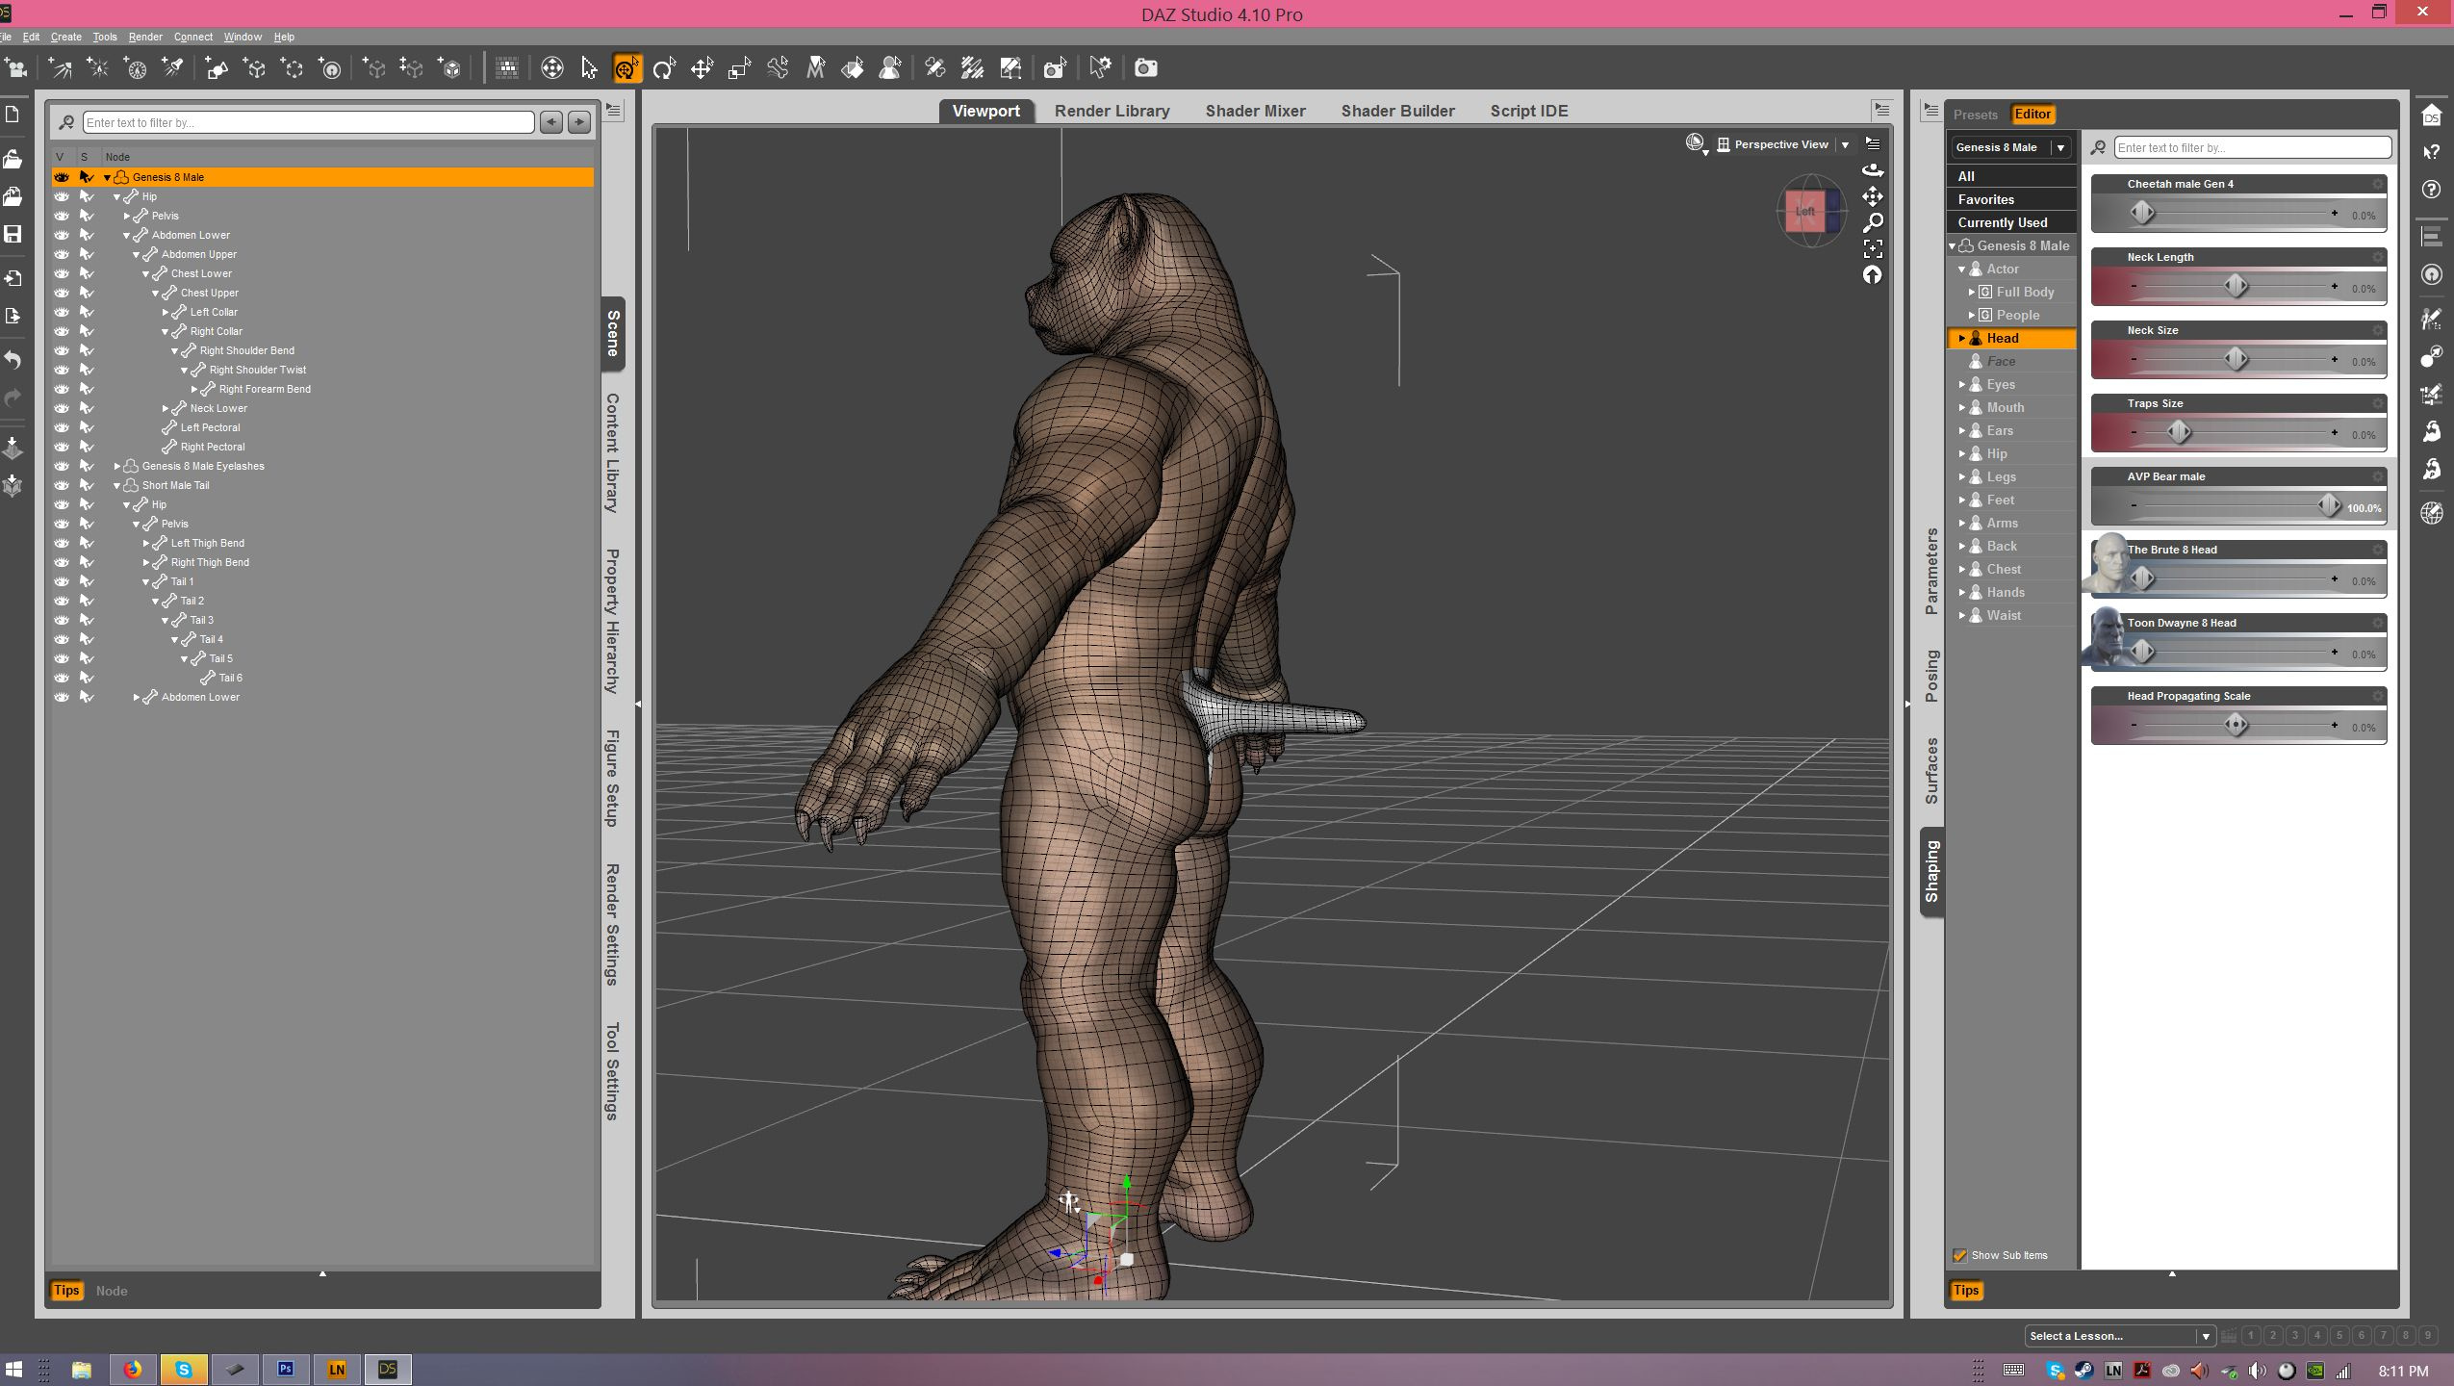Switch to the Render Library tab
Screen dimensions: 2454x1386
1112,111
